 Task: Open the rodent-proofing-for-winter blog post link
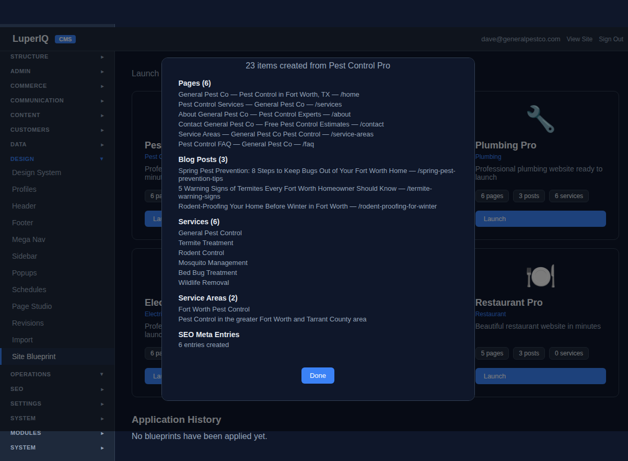point(307,206)
